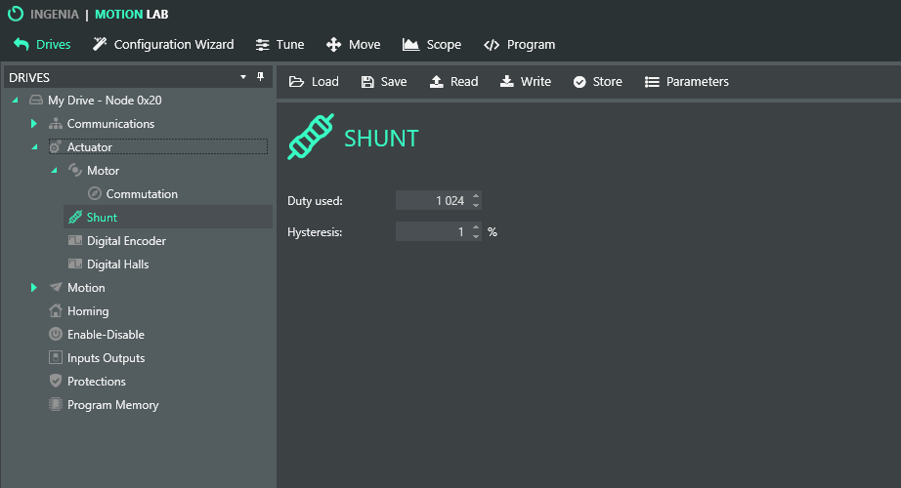
Task: Collapse the Motor tree node
Action: [54, 171]
